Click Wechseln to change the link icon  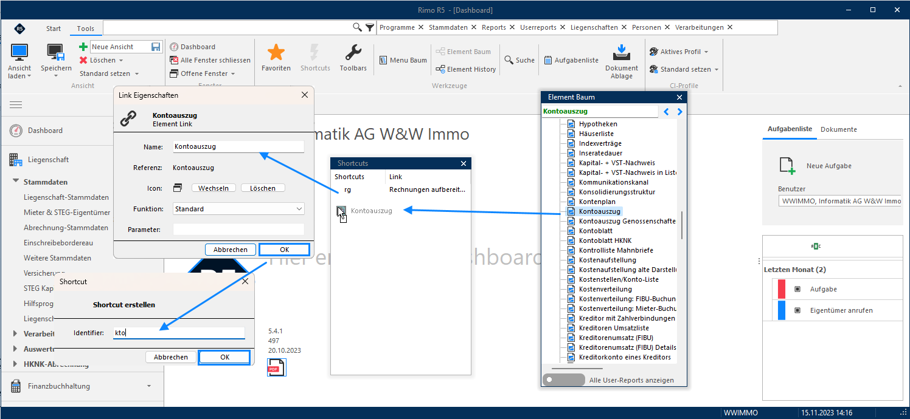pos(214,188)
